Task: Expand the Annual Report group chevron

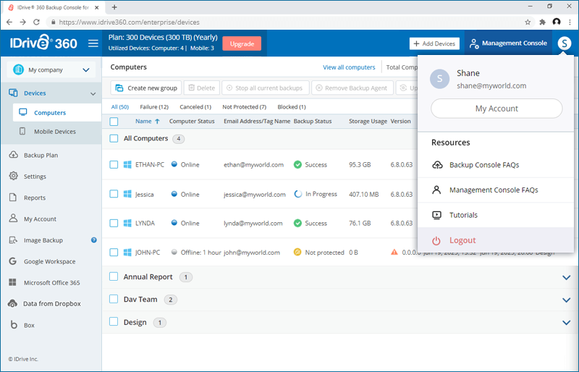Action: pyautogui.click(x=566, y=277)
